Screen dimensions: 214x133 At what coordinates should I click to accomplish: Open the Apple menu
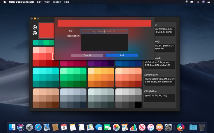click(5, 2)
